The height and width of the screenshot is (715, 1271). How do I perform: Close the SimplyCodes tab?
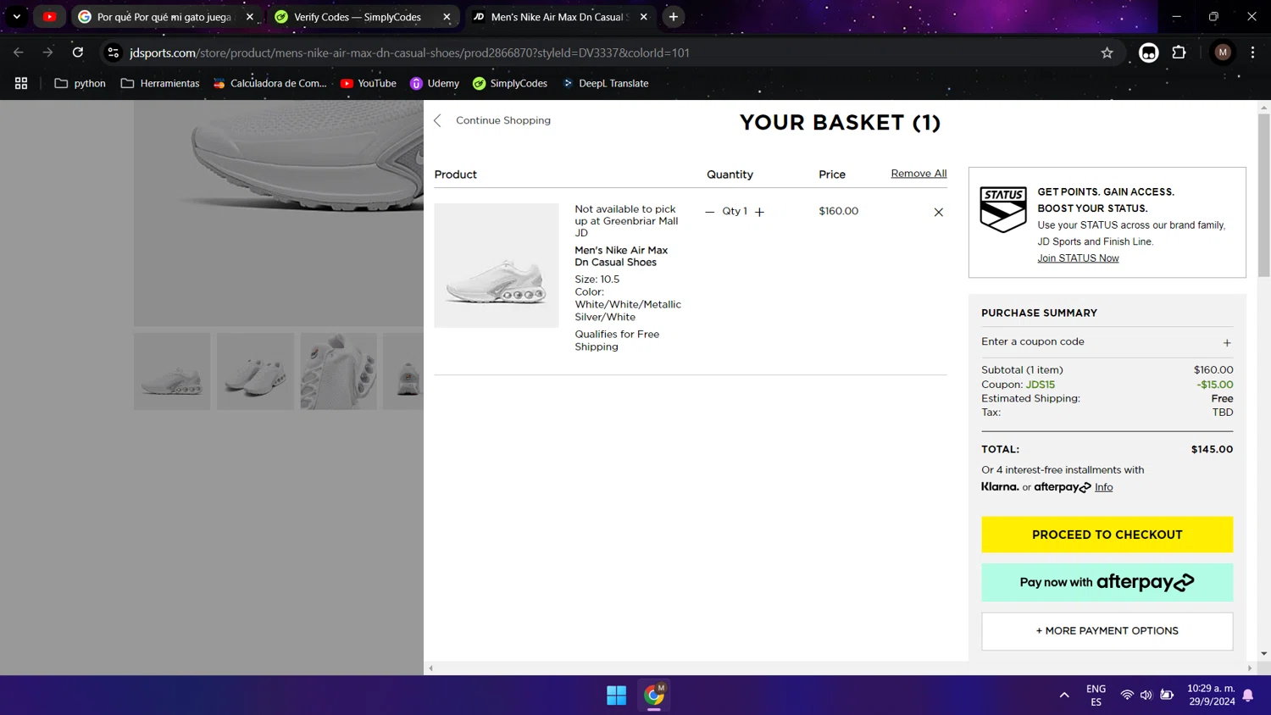[x=447, y=17]
